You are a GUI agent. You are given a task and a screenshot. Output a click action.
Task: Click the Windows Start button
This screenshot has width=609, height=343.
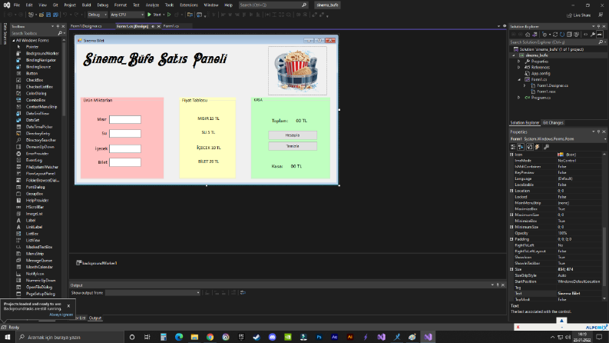[x=8, y=337]
